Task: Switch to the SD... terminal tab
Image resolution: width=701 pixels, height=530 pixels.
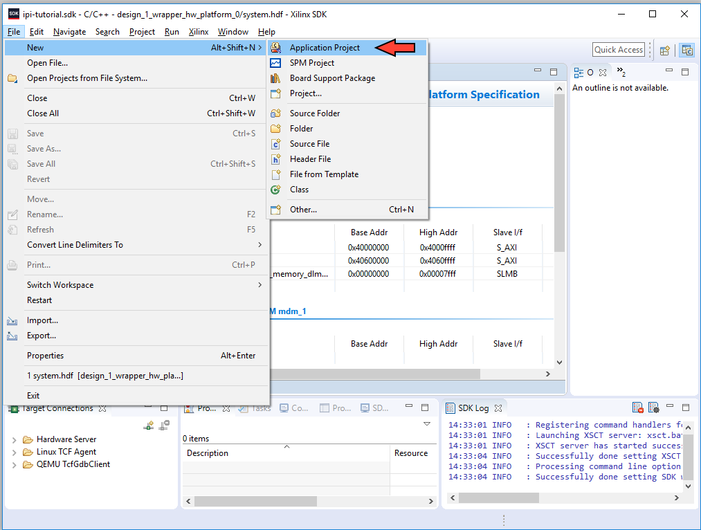Action: click(x=374, y=408)
